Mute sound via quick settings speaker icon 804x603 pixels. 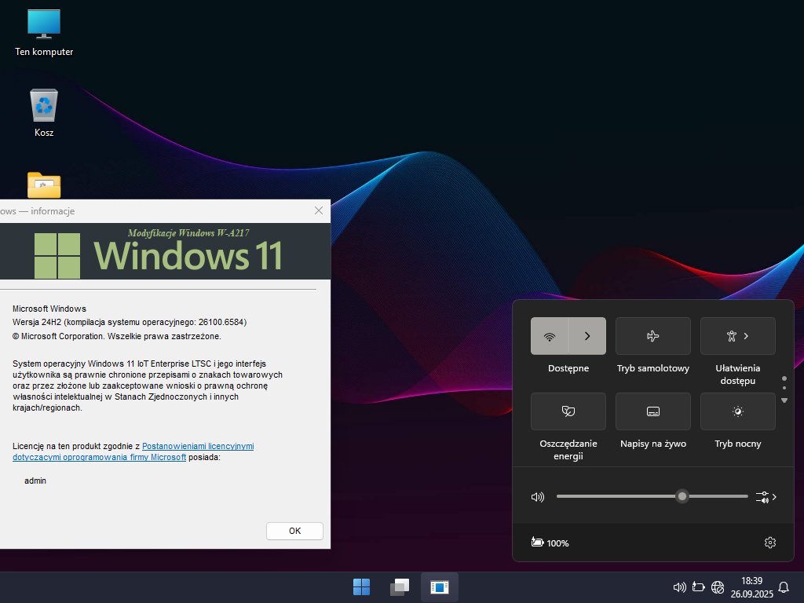point(537,497)
